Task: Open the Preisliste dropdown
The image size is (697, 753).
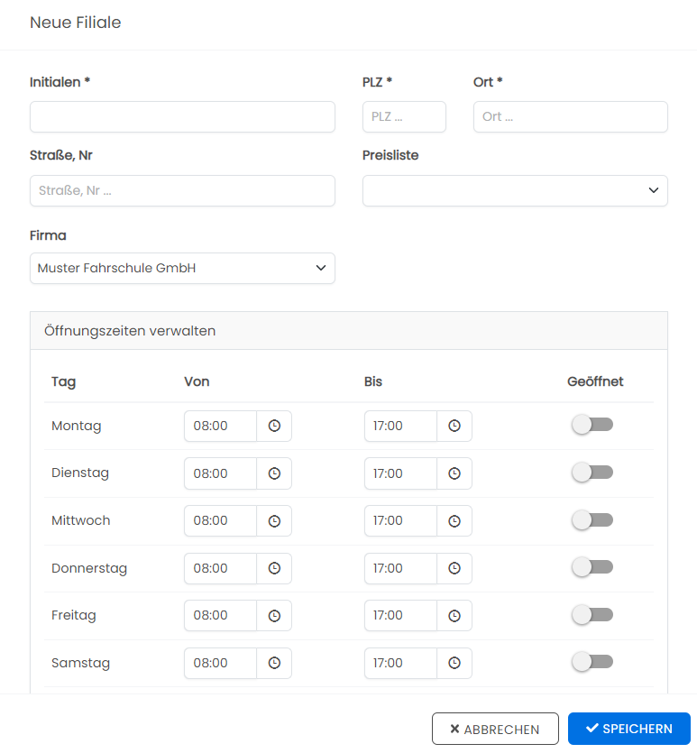Action: [515, 190]
